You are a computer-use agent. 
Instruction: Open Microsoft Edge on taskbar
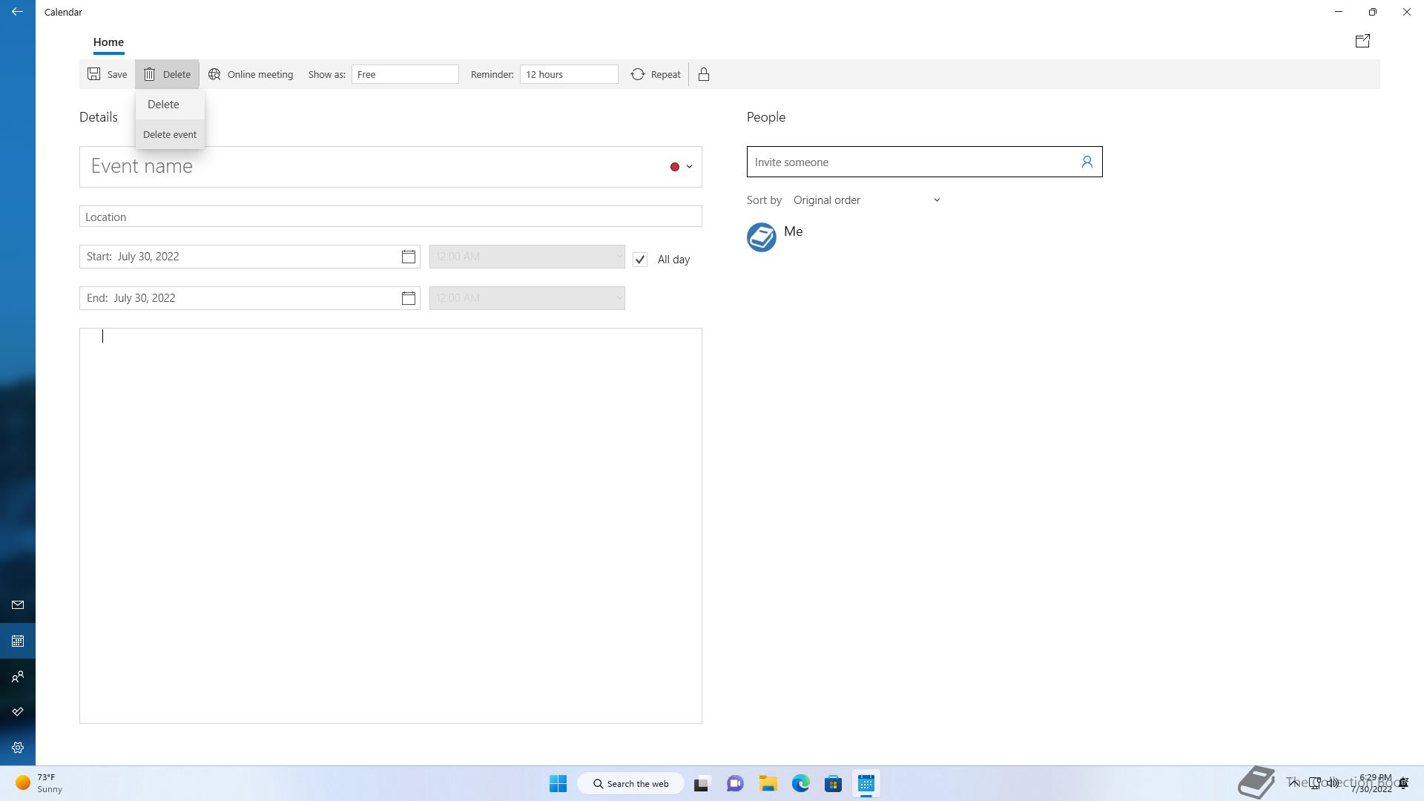(800, 783)
